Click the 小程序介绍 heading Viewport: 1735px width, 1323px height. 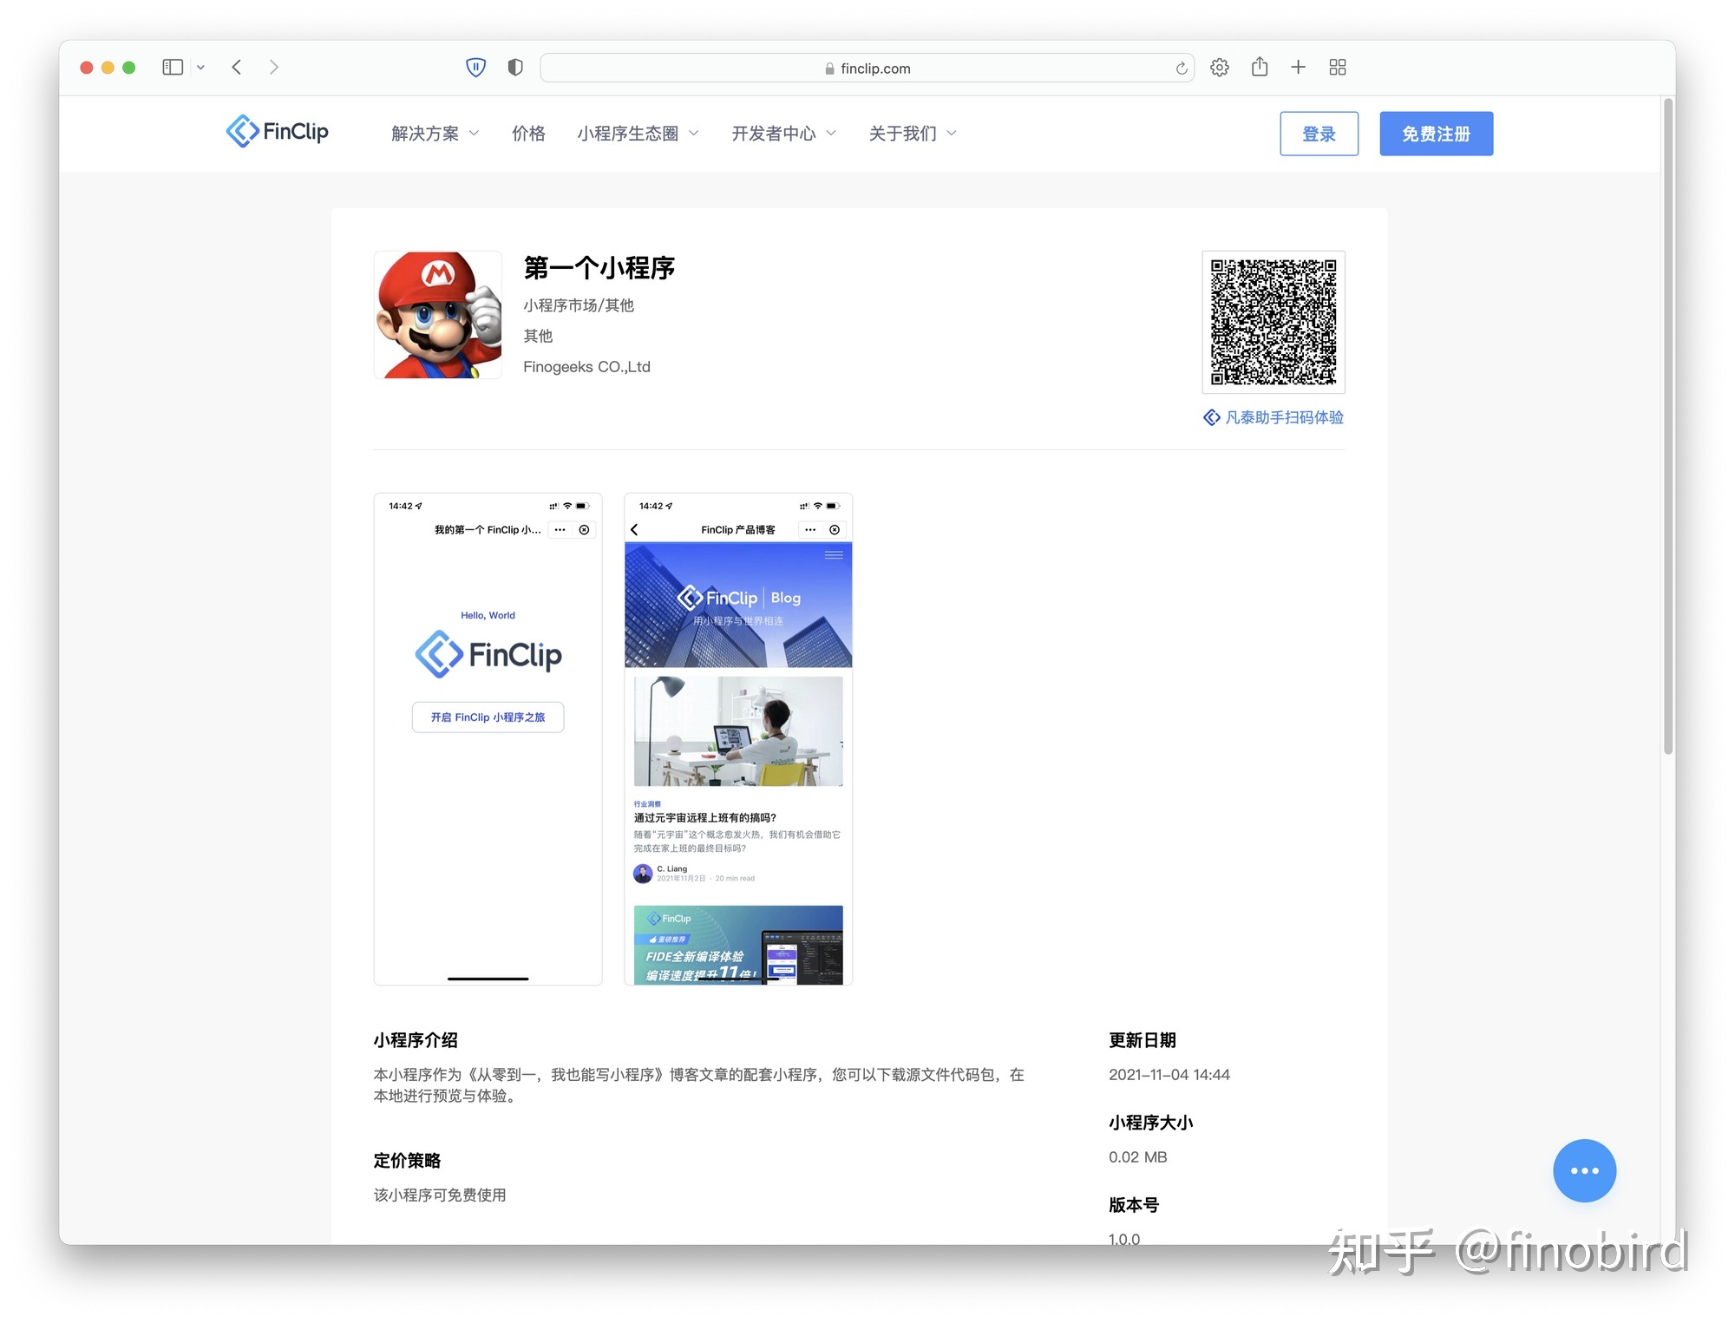tap(416, 1040)
